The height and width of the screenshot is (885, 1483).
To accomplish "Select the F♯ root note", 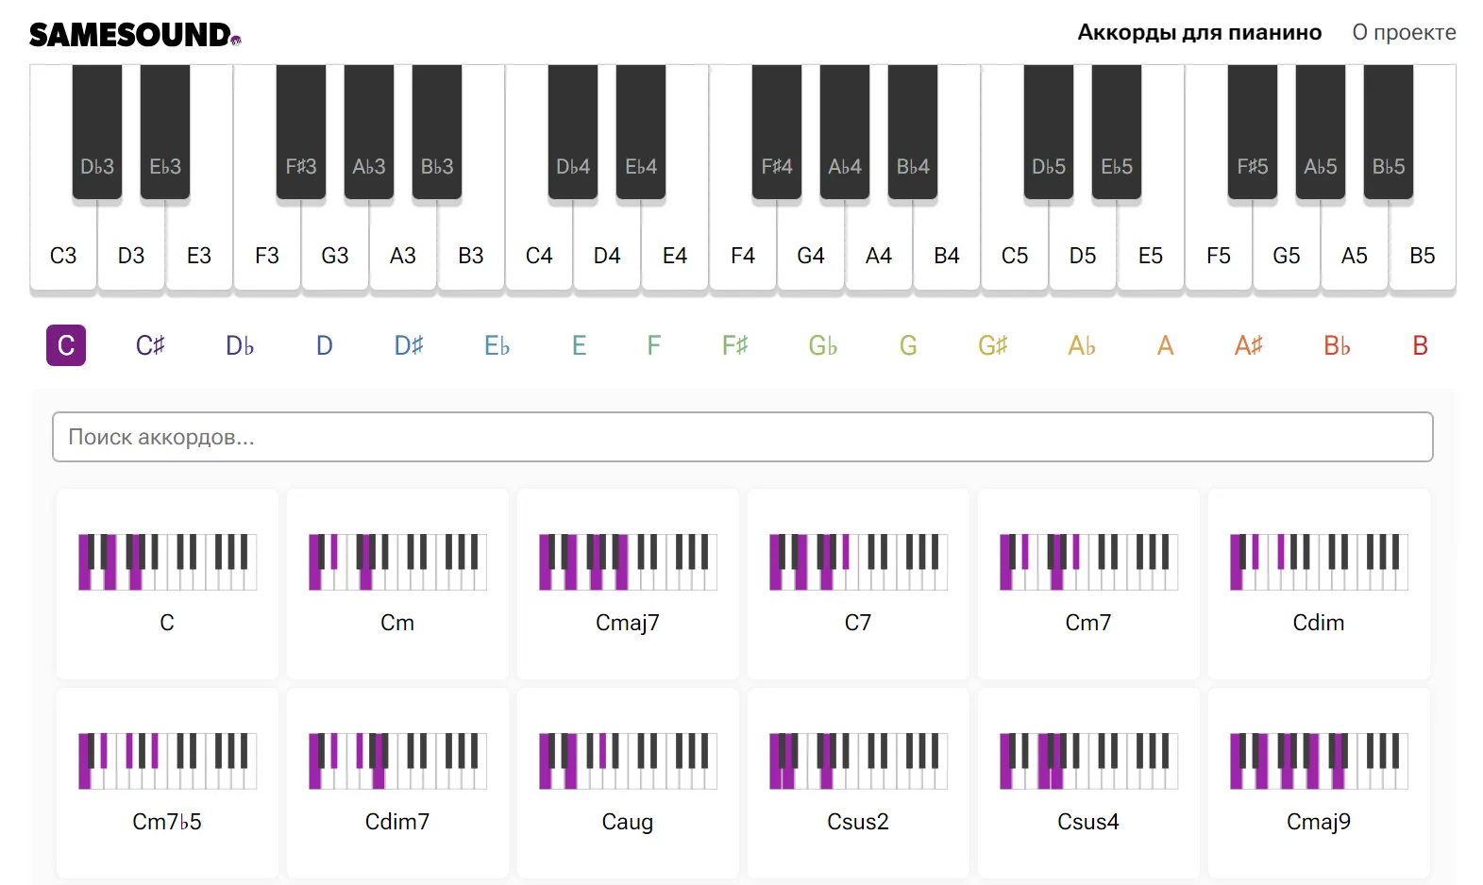I will [x=734, y=345].
